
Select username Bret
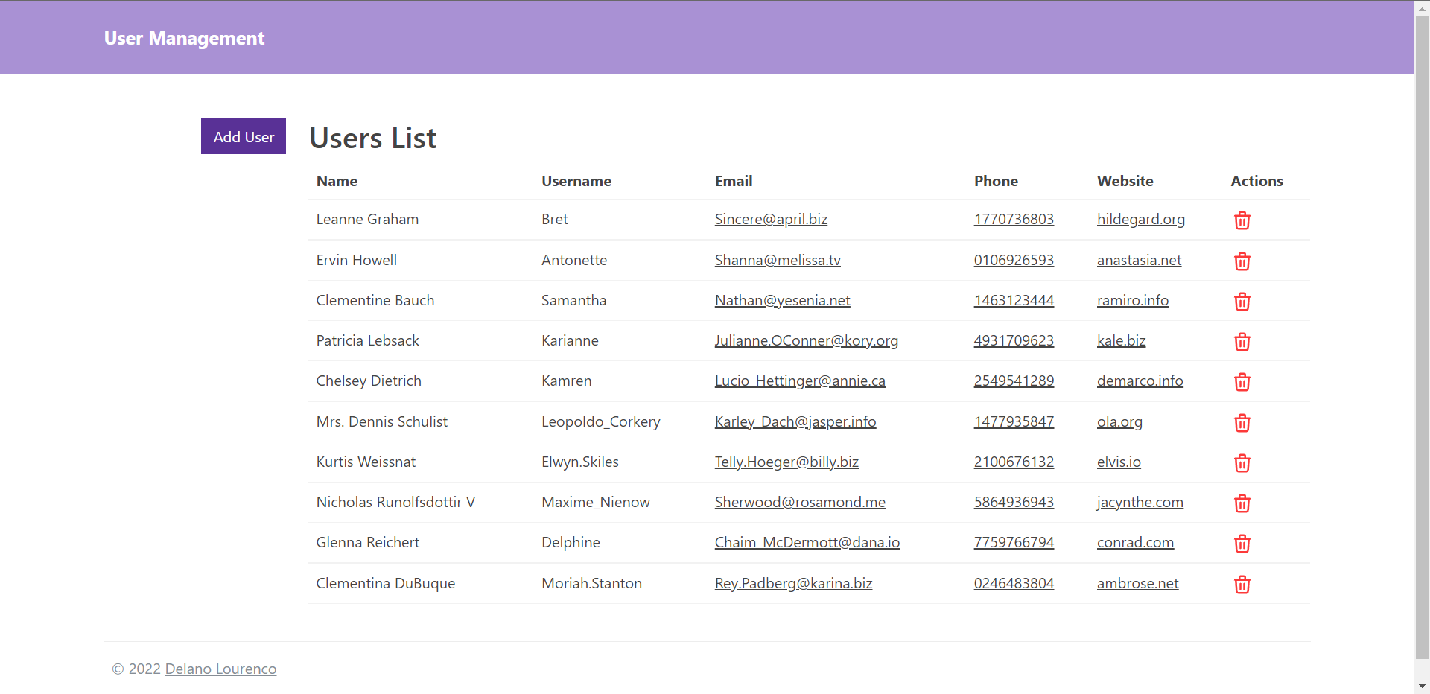pos(554,219)
